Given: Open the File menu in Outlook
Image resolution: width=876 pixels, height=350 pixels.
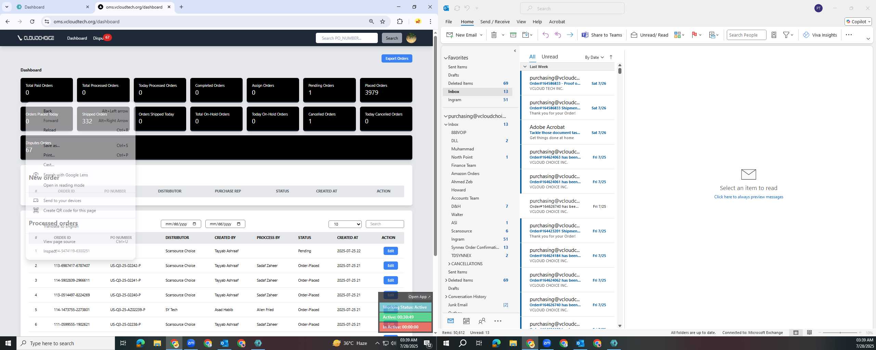Looking at the screenshot, I should coord(448,22).
